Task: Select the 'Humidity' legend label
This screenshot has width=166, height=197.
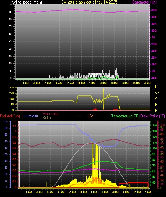Action: [x=31, y=116]
